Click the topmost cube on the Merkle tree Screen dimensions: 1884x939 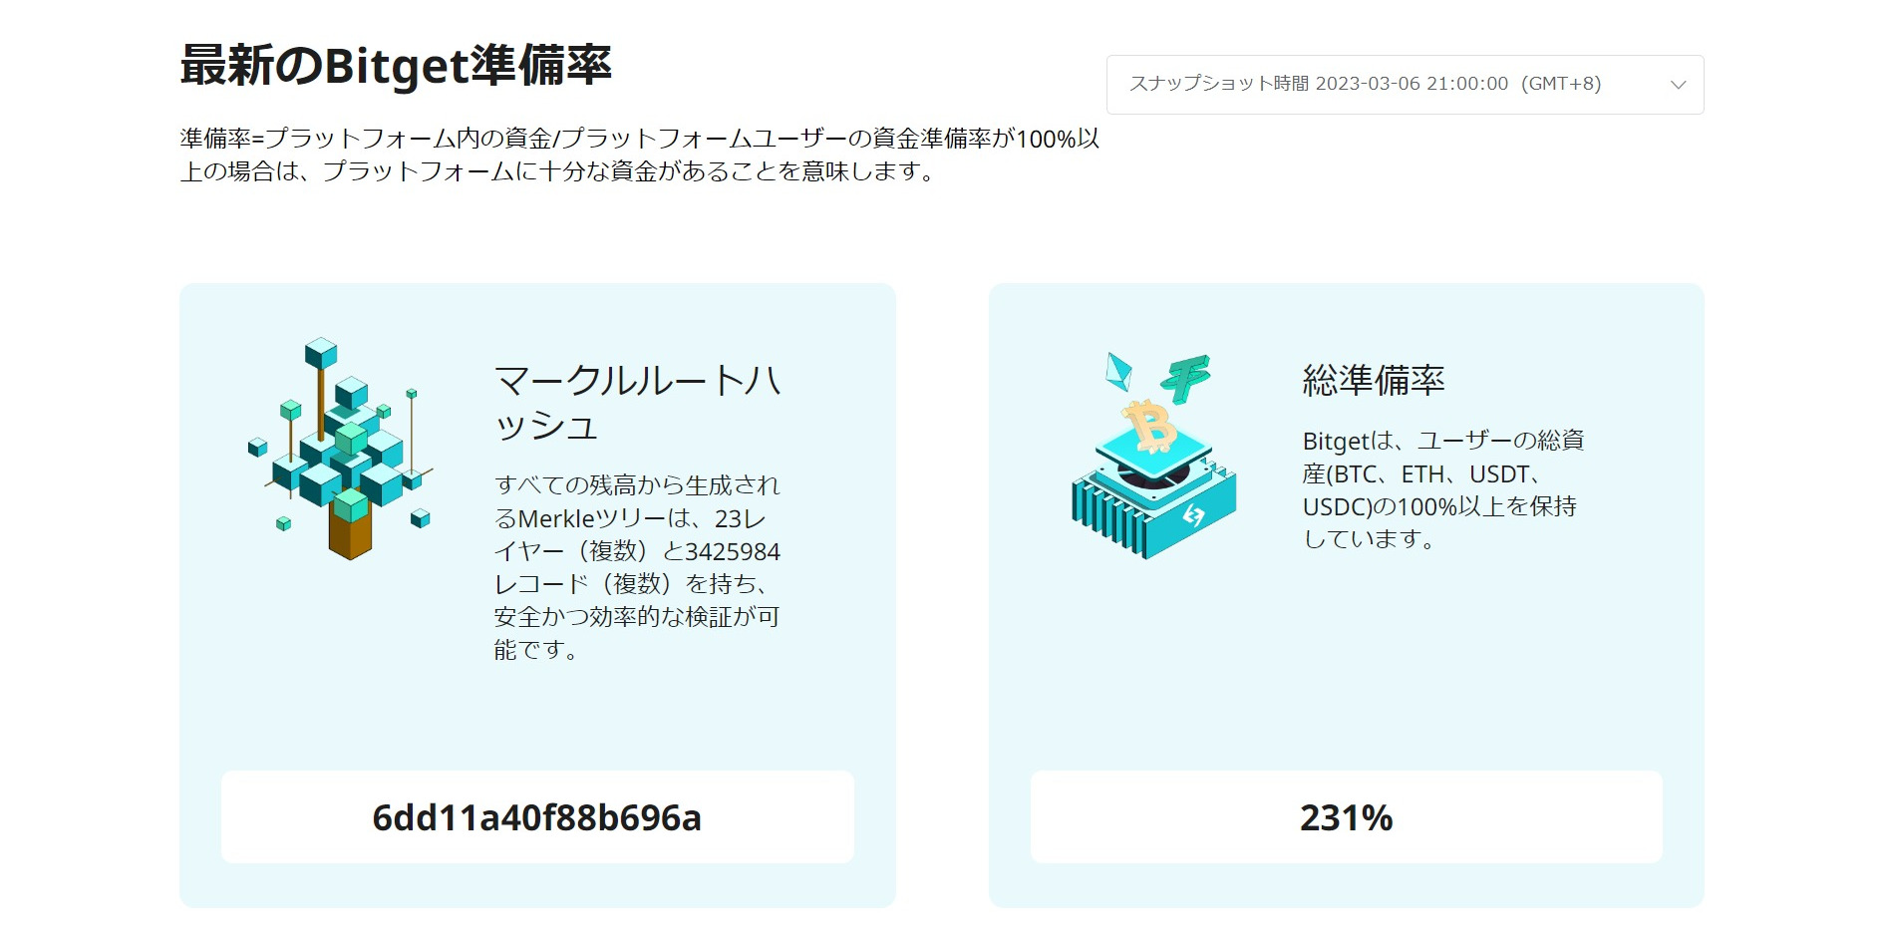(x=321, y=353)
